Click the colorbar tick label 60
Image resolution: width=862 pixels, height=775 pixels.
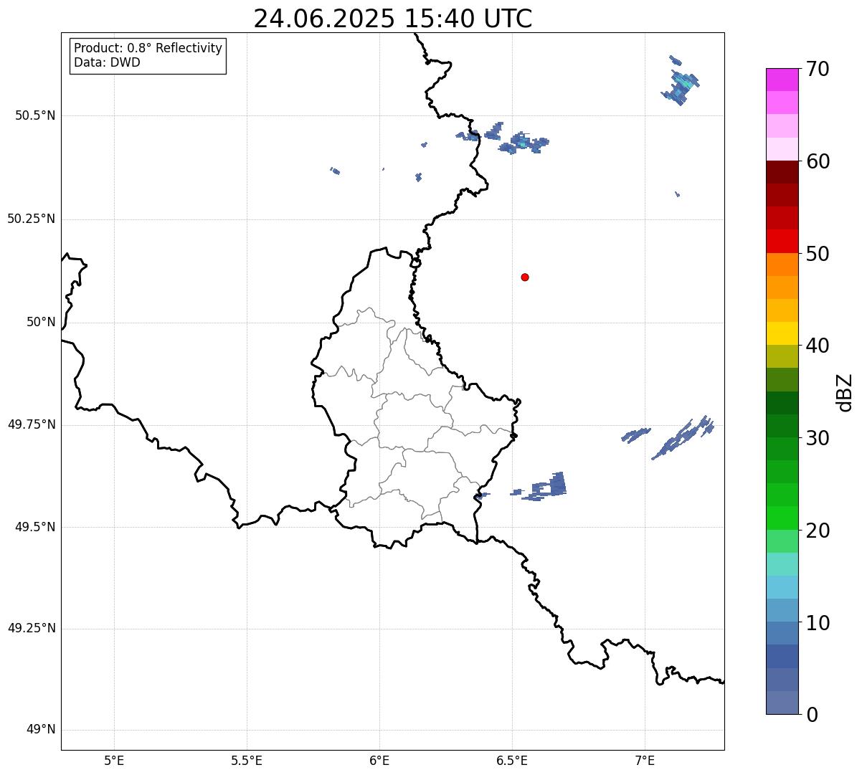[818, 162]
